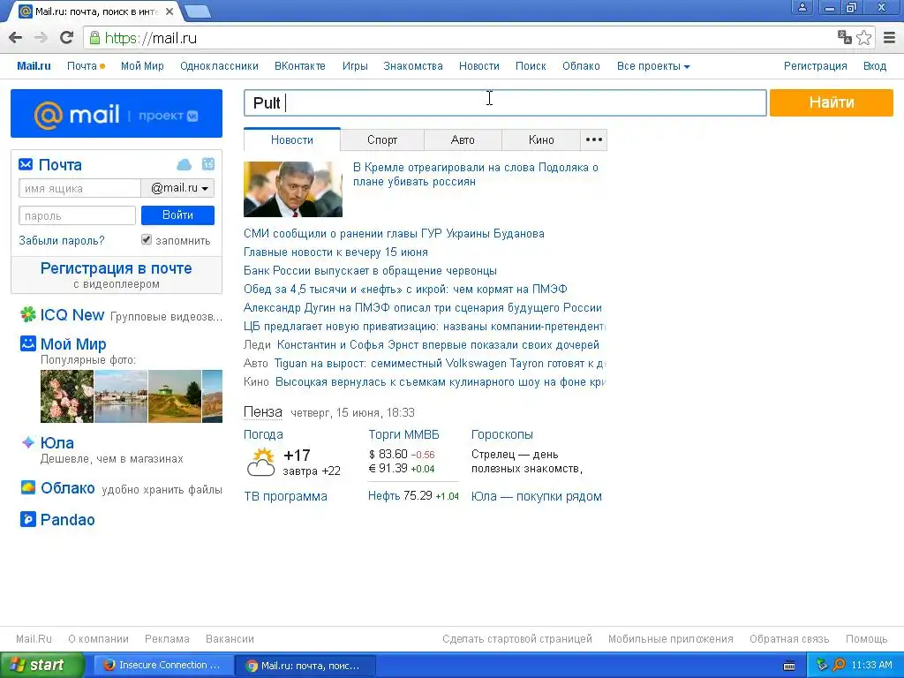Click Сделать стартовой страницей footer link
904x678 pixels.
tap(517, 639)
